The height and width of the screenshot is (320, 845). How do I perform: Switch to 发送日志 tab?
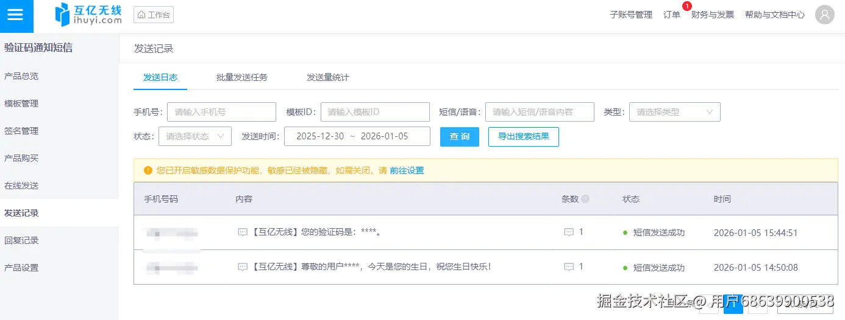160,77
